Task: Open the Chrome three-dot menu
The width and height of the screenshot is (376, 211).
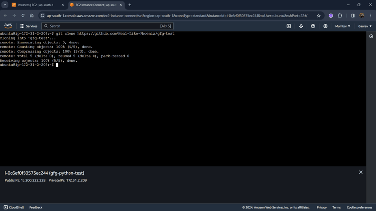Action: [371, 16]
